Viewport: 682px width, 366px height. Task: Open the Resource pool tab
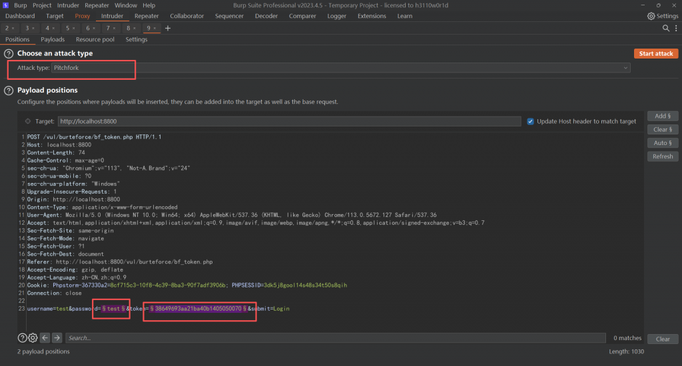[95, 39]
